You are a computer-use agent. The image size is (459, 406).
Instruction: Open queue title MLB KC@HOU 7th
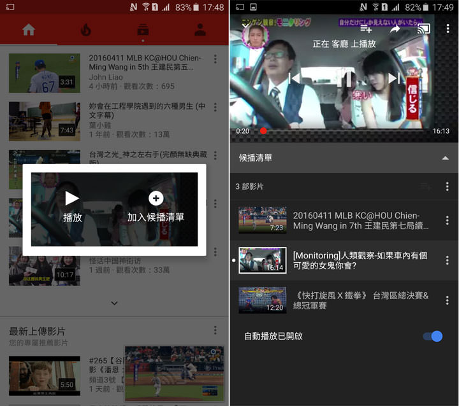(x=361, y=220)
